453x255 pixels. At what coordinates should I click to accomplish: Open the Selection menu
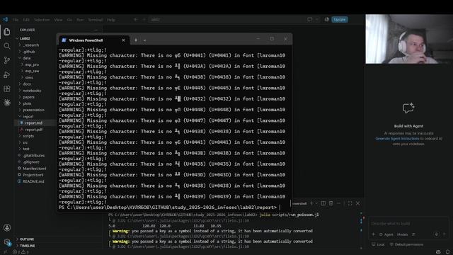[x=42, y=20]
